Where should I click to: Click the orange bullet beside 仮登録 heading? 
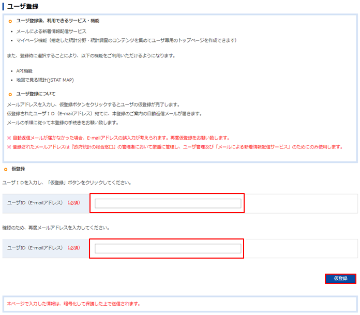pyautogui.click(x=6, y=169)
